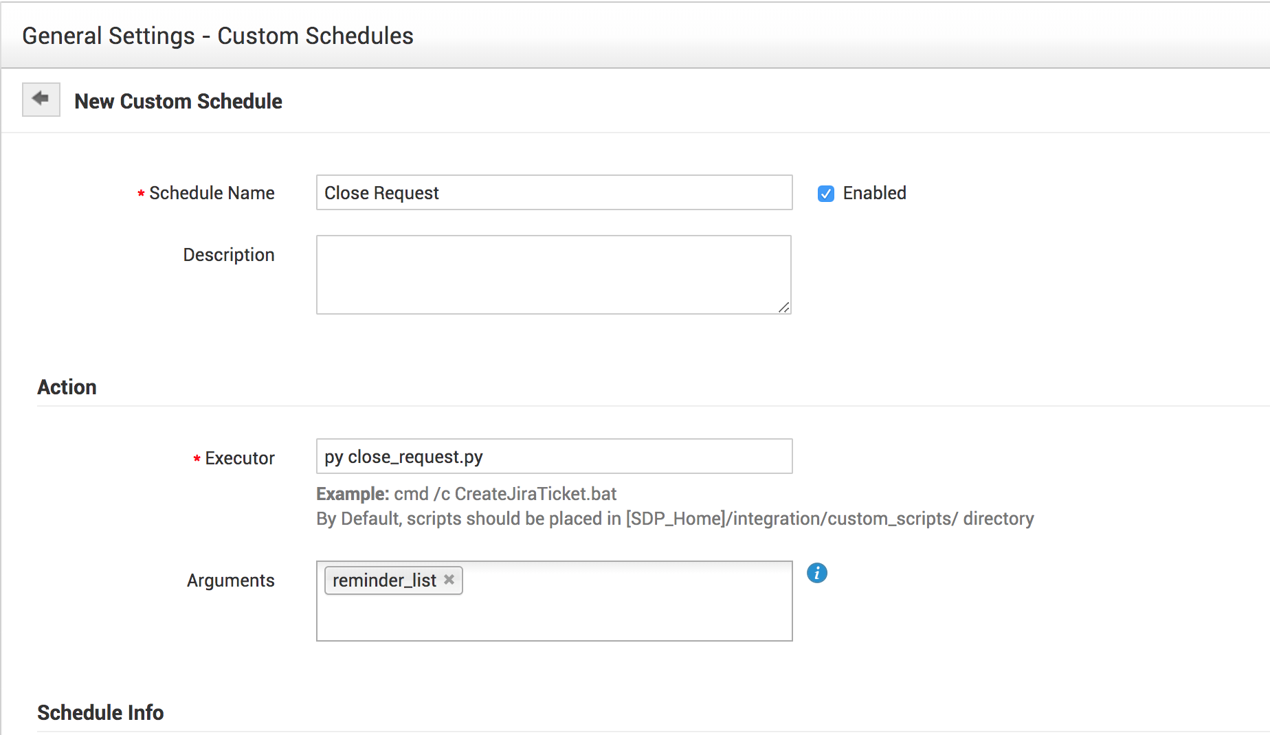Click the Schedule Info section heading

click(100, 713)
